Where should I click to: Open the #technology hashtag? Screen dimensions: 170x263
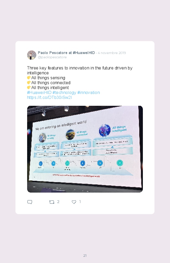click(x=64, y=93)
